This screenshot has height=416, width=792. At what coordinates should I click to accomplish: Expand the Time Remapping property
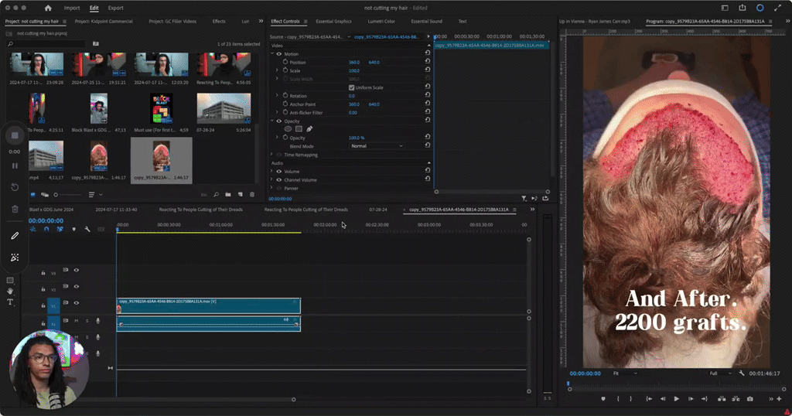click(273, 155)
